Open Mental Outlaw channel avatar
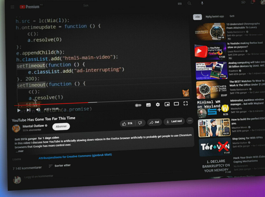265x197 pixels. tap(16, 128)
